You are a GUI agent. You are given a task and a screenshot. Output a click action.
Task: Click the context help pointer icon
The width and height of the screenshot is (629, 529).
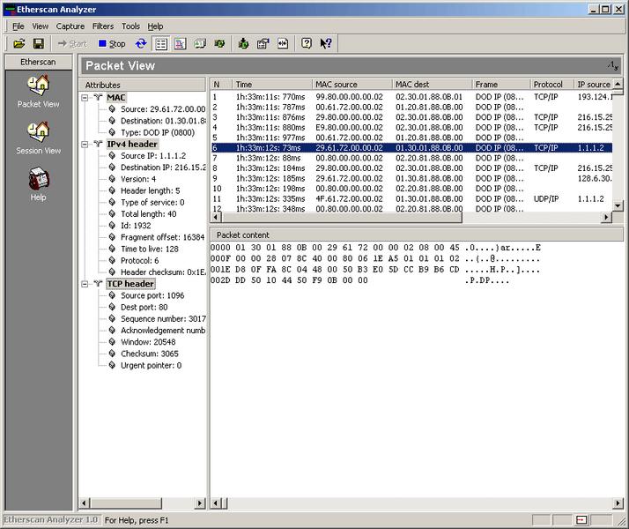pos(326,43)
